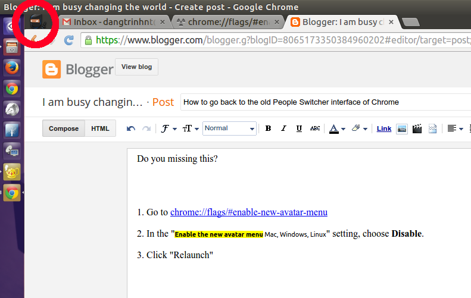Reload the current page

pos(69,40)
